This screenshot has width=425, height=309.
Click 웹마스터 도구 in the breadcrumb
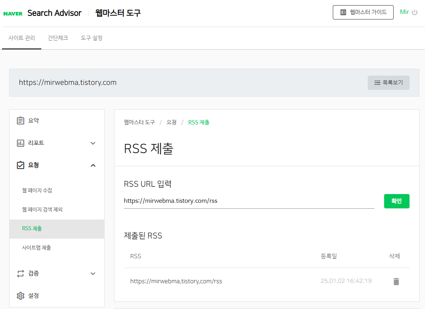139,122
